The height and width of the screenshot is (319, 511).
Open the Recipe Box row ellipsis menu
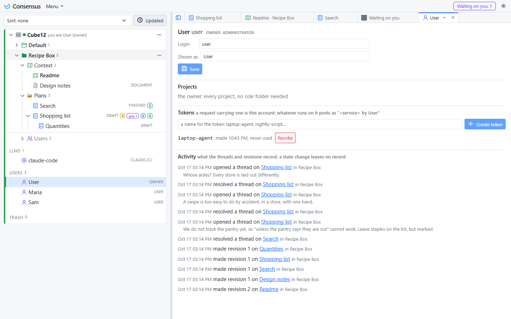coord(159,55)
